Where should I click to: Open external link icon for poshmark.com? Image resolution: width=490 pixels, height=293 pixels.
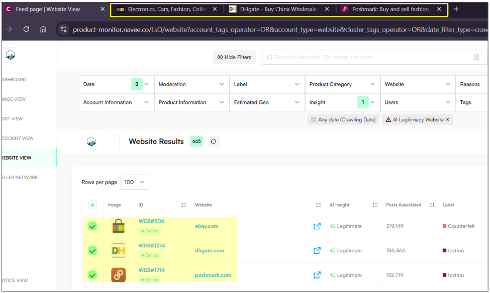(317, 275)
